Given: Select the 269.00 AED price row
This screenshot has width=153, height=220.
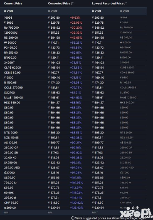Looking at the screenshot, I should [x=73, y=168].
